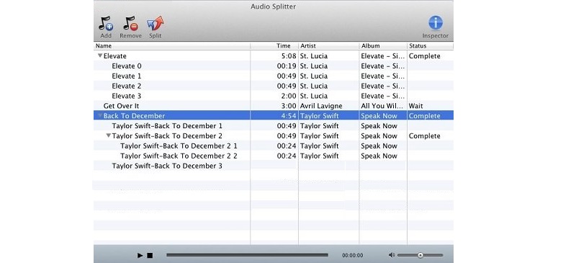Click the Elevate parent row name
Viewport: 576px width, 263px height.
tap(115, 56)
